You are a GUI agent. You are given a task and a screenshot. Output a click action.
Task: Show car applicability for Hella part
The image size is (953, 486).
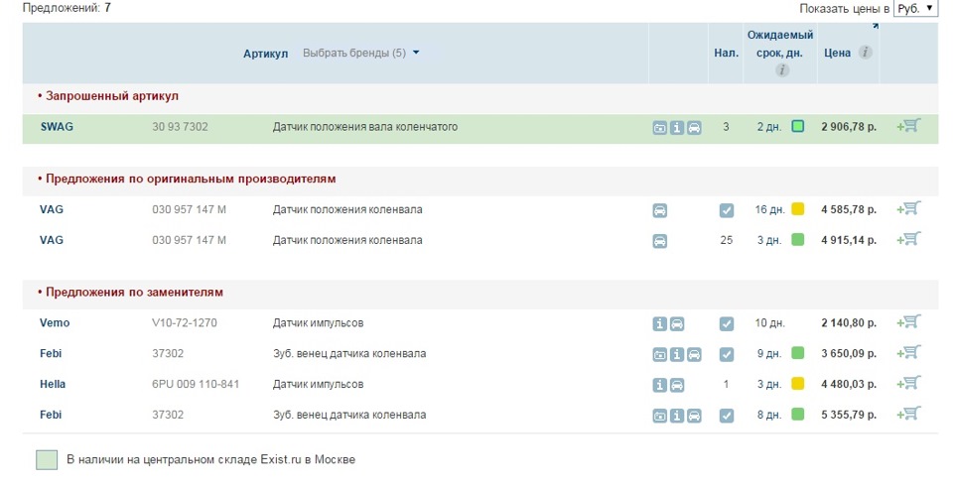pos(677,385)
